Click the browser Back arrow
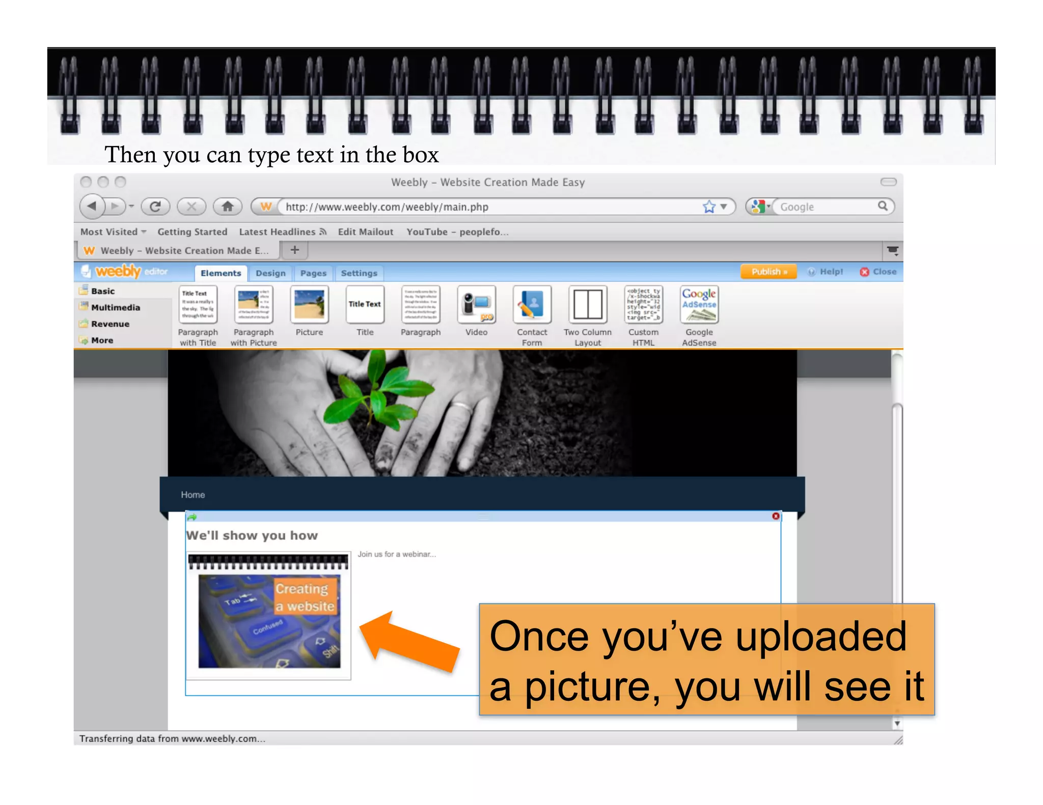Screen dimensions: 1043x805 92,206
